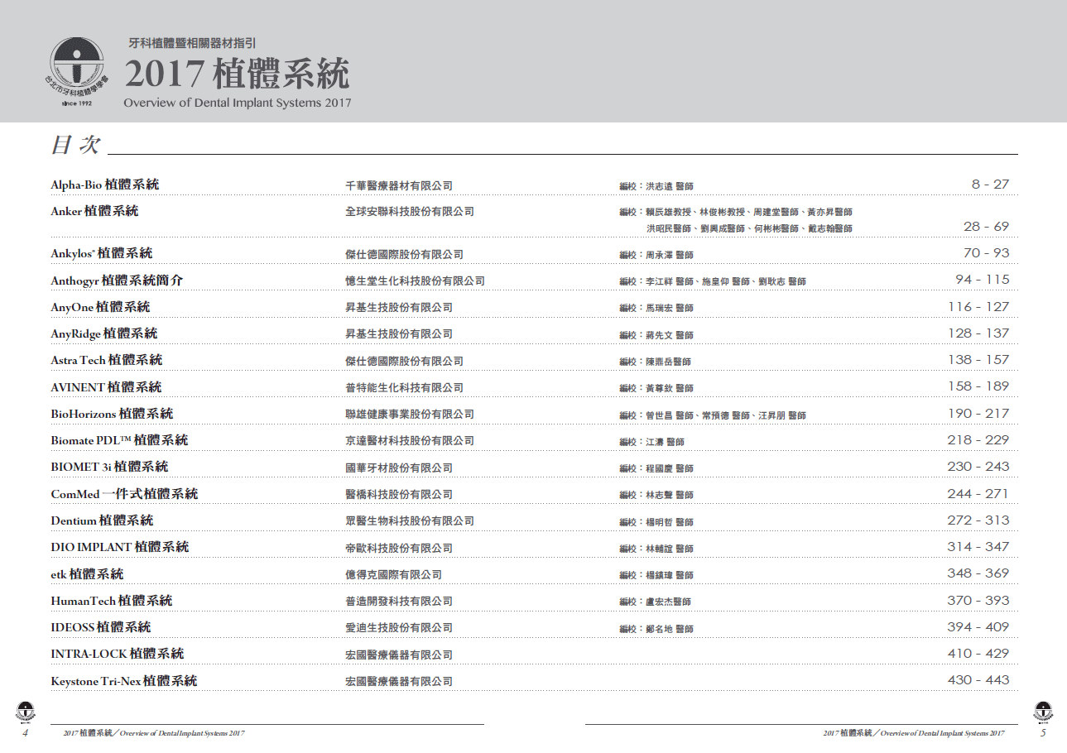This screenshot has width=1067, height=753.
Task: Click the Biomate PDL 植體系統 entry
Action: (x=119, y=440)
